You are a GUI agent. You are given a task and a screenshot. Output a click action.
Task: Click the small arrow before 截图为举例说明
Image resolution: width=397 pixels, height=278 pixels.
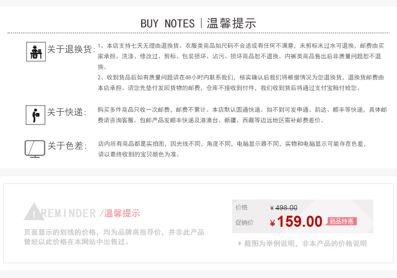[x=240, y=243]
